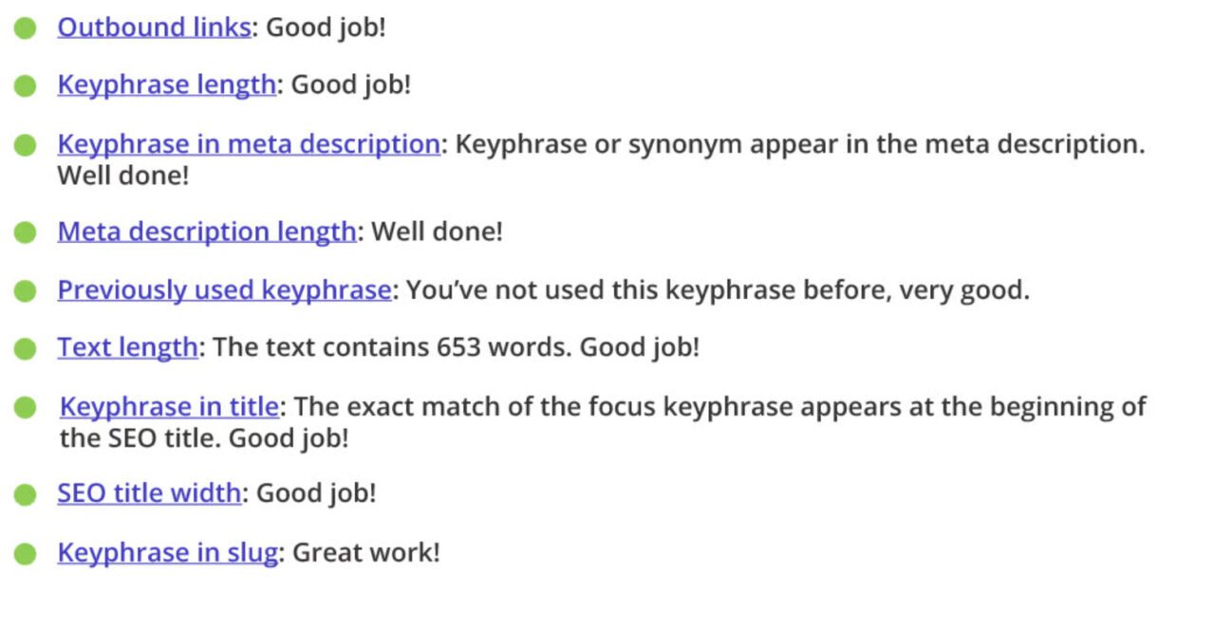This screenshot has width=1215, height=628.
Task: Click the Keyphrase length link
Action: (x=166, y=85)
